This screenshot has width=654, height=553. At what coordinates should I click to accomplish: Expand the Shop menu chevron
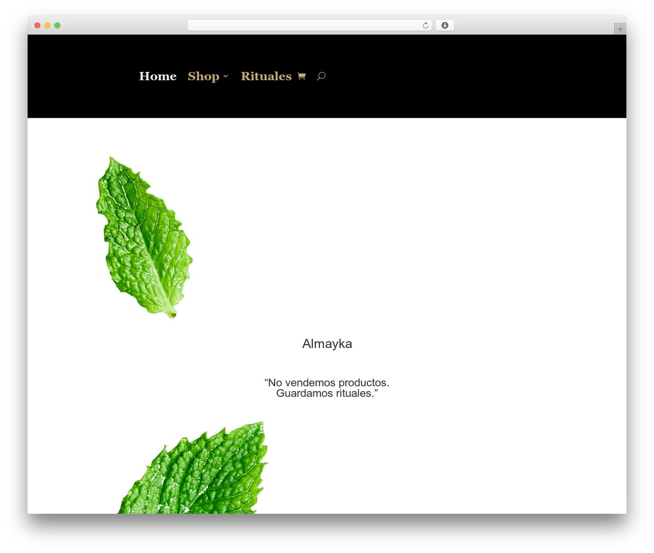(x=225, y=76)
